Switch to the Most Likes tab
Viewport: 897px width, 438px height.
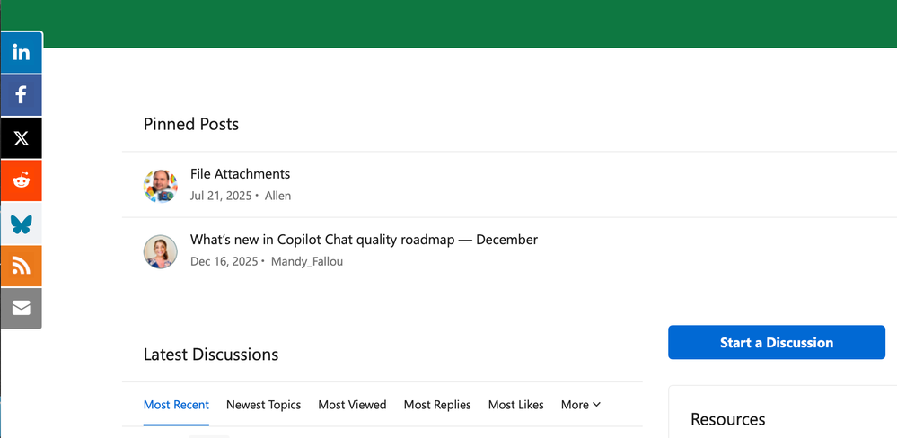(x=515, y=405)
